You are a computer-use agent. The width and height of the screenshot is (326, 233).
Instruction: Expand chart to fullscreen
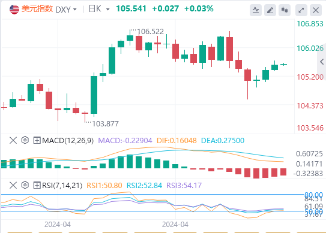pyautogui.click(x=301, y=10)
